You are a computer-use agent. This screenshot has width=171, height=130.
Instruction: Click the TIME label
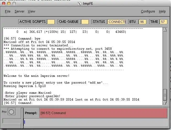pyautogui.click(x=154, y=22)
